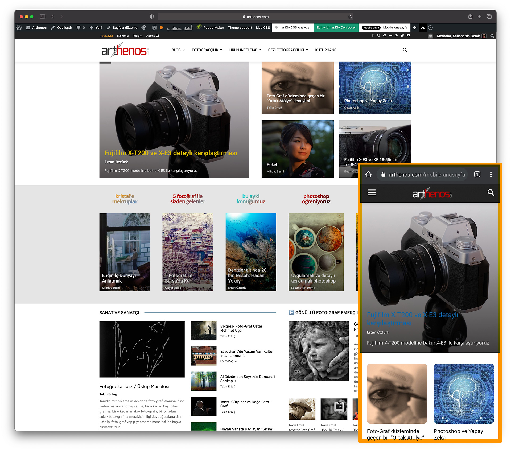Open the Bokeh article thumbnail
511x450 pixels.
click(298, 149)
